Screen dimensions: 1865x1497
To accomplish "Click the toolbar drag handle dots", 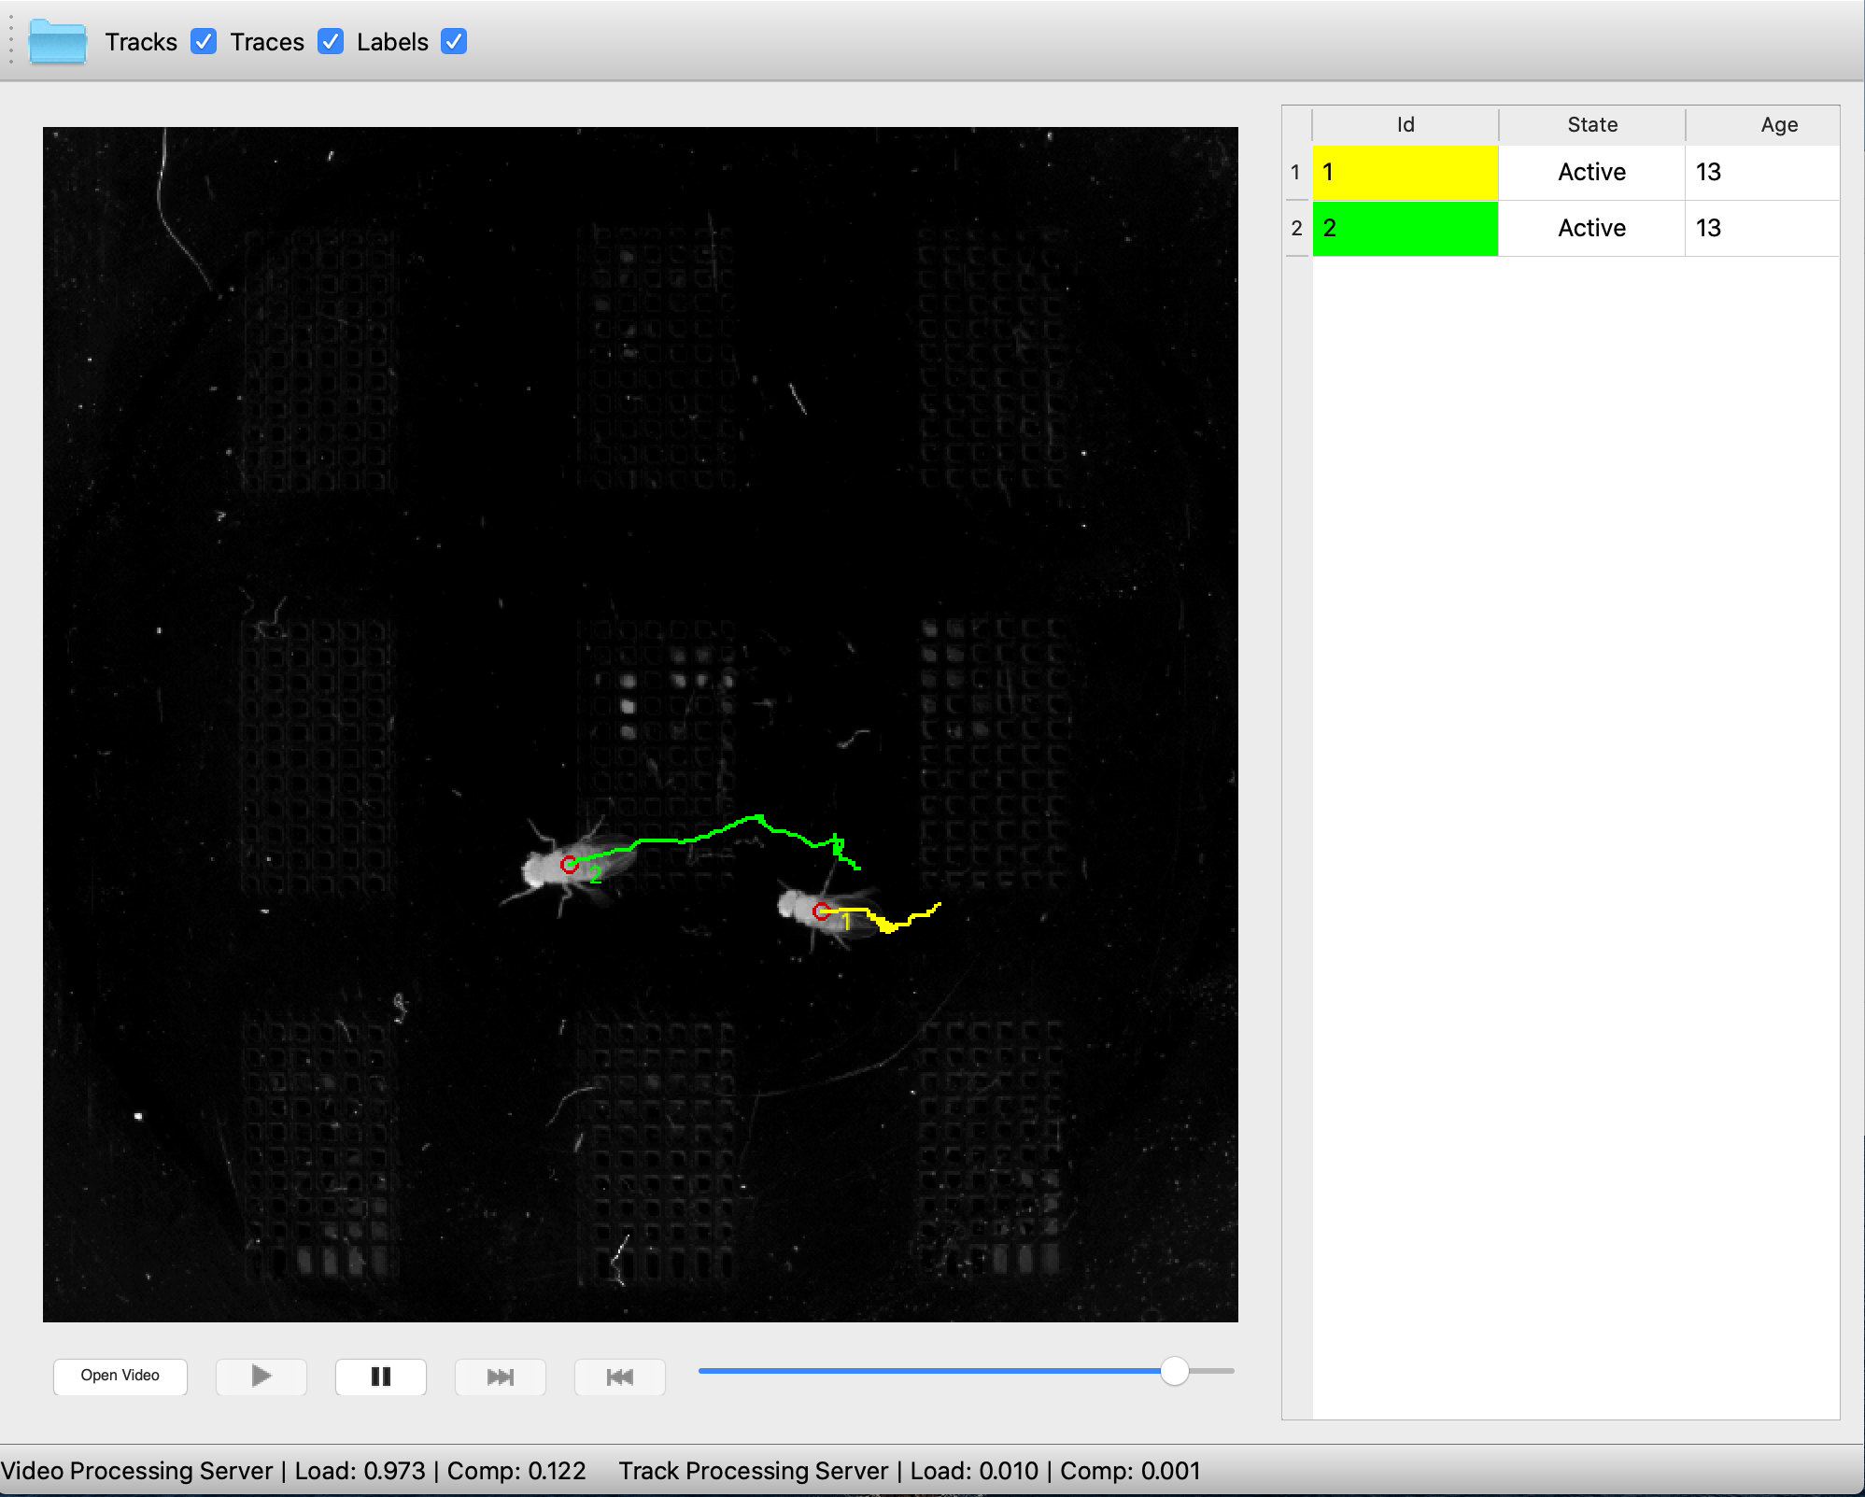I will (10, 42).
